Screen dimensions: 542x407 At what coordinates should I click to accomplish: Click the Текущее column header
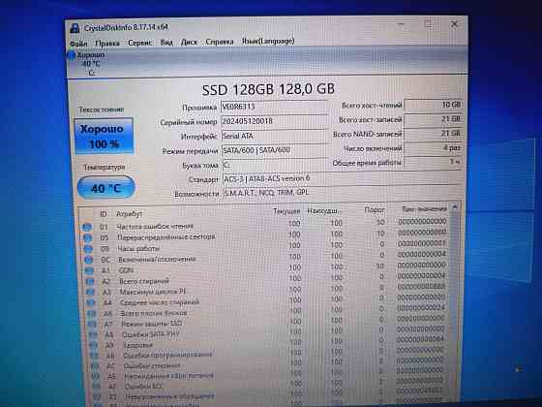[x=286, y=211]
